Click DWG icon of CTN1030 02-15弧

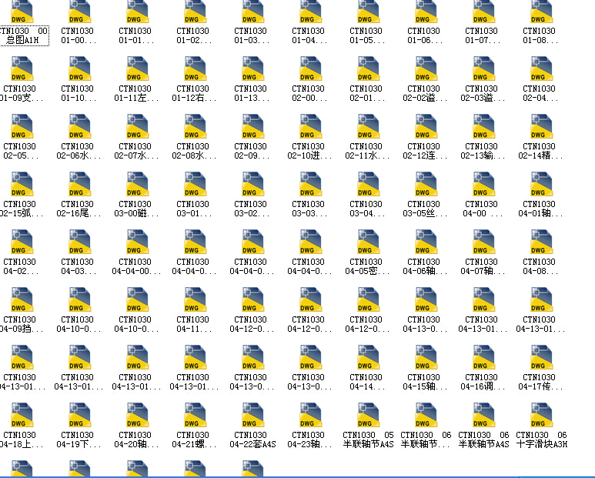tap(22, 184)
